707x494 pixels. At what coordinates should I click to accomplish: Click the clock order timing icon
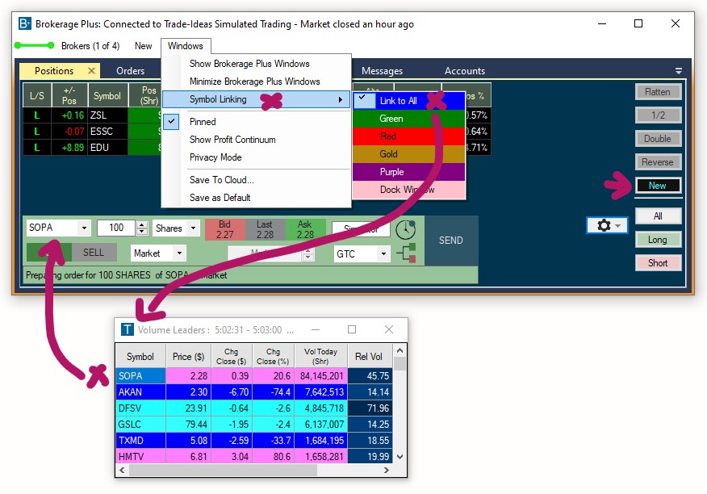click(406, 229)
